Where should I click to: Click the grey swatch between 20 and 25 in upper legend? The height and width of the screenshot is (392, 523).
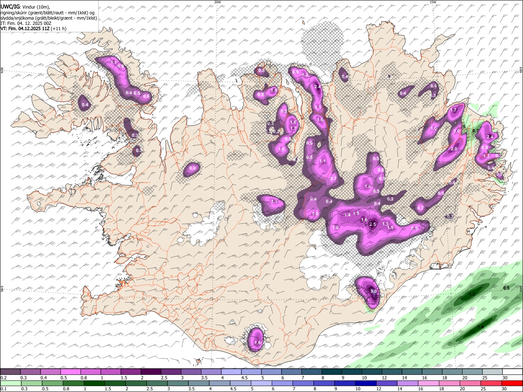coord(472,372)
